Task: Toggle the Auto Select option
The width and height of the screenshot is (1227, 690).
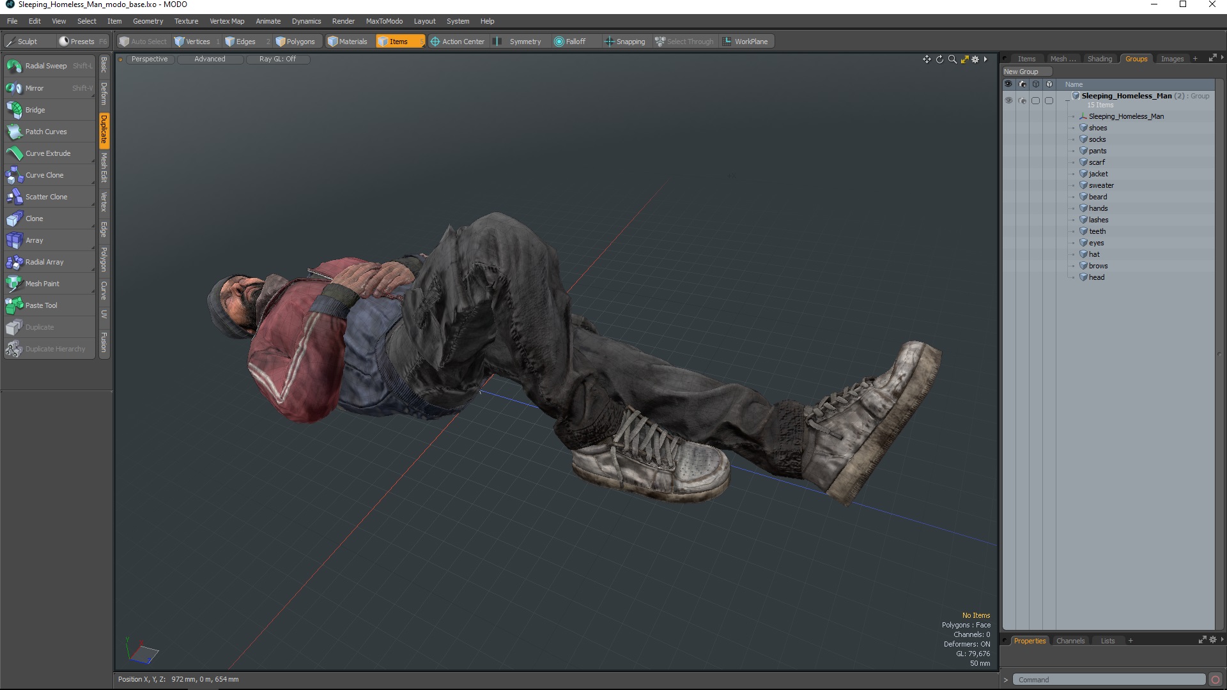Action: 143,42
